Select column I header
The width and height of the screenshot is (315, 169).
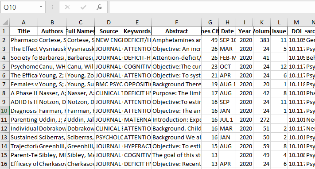point(245,22)
